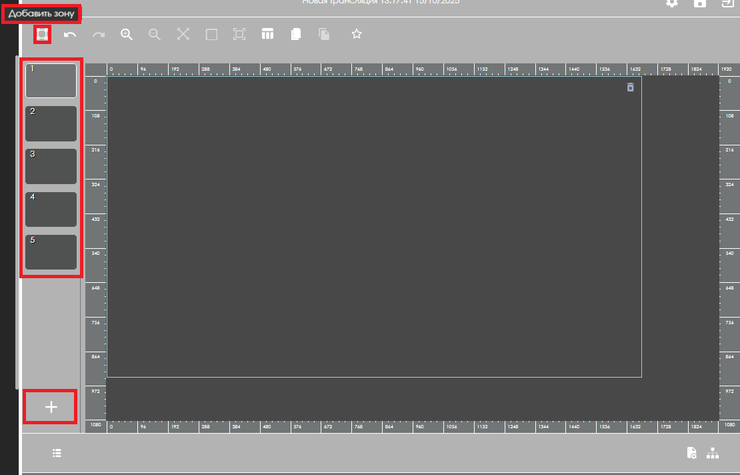Zoom out of the canvas
740x475 pixels.
click(155, 34)
